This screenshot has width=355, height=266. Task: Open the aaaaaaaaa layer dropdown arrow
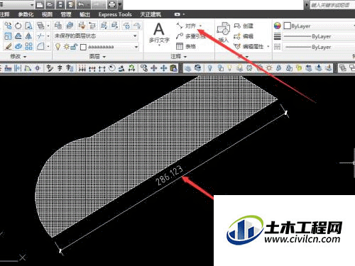click(136, 47)
